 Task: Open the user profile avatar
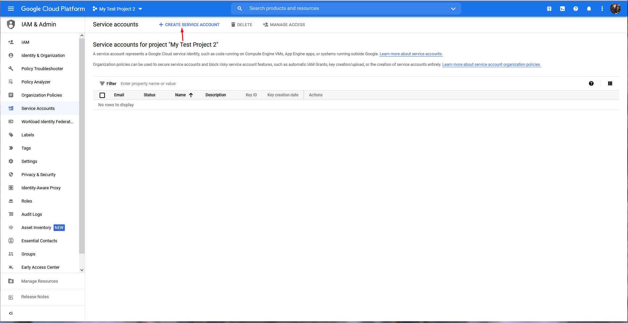click(x=615, y=9)
